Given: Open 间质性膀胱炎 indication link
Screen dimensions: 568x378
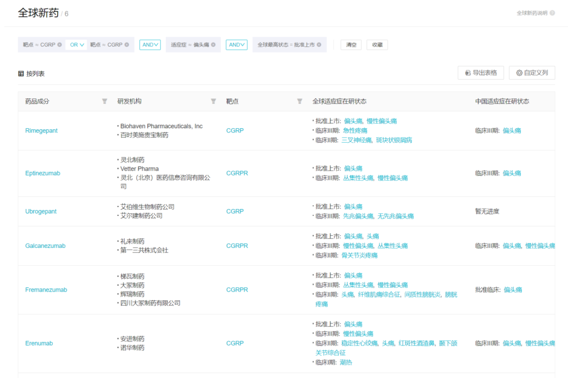Looking at the screenshot, I should (x=422, y=295).
